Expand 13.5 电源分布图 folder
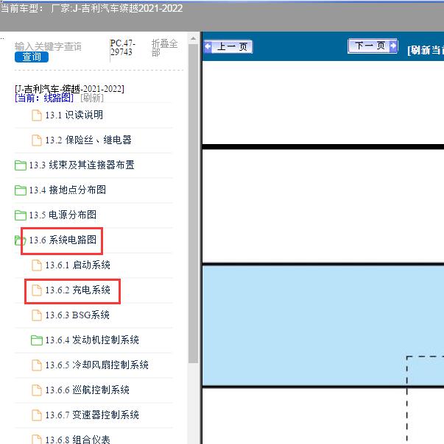Image resolution: width=444 pixels, height=444 pixels. 63,215
